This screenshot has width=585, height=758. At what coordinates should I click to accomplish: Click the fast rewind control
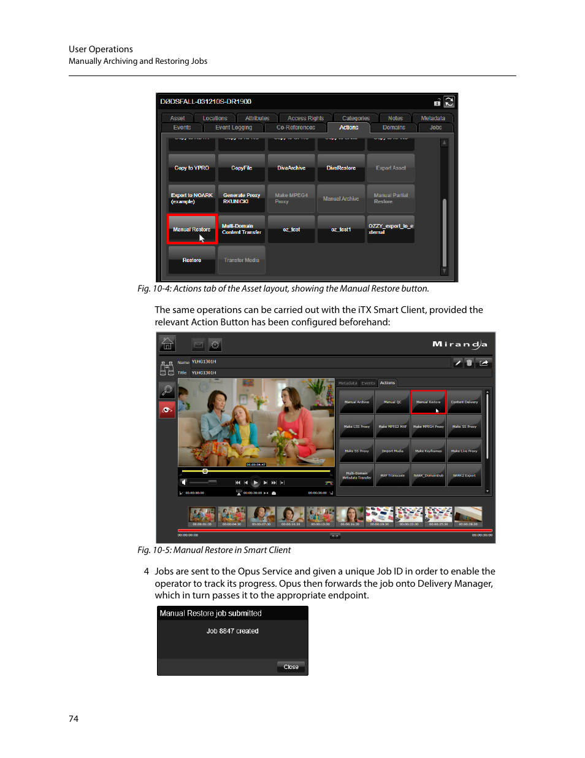pyautogui.click(x=238, y=482)
